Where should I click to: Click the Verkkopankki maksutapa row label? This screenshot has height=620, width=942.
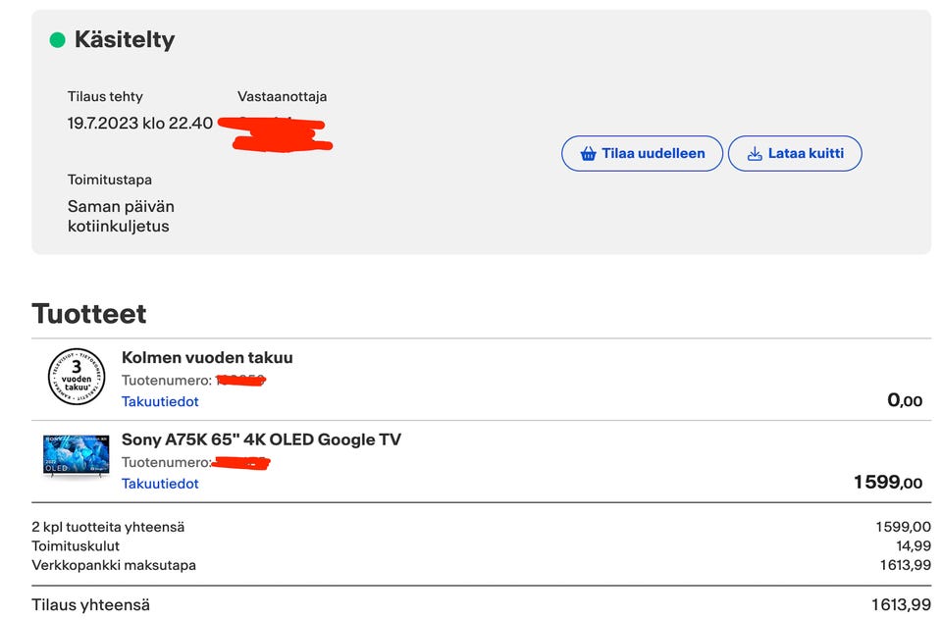tap(114, 565)
